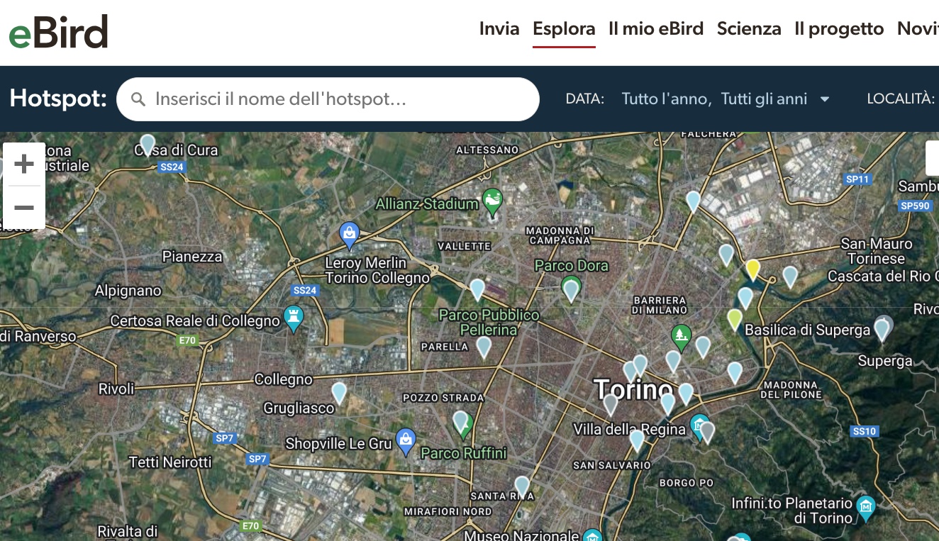This screenshot has height=541, width=939.
Task: Click the magnifier search icon
Action: point(138,99)
